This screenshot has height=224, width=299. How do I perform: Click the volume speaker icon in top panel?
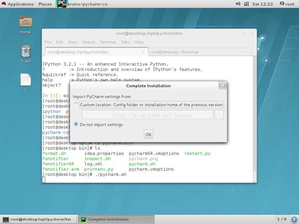click(x=238, y=4)
